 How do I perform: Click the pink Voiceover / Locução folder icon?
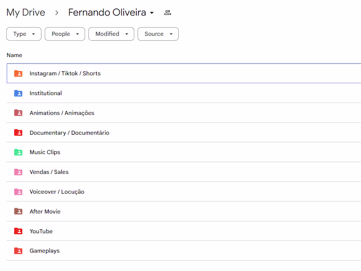[18, 192]
